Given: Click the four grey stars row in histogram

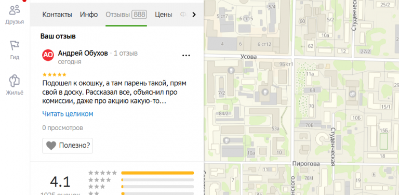Looking at the screenshot, I should click(100, 180).
